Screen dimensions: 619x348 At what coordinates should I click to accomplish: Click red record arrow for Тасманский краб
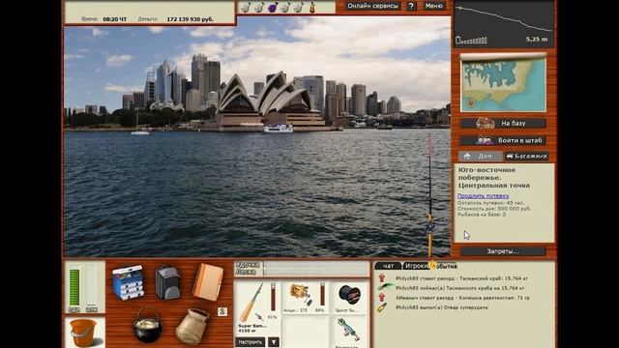coord(382,277)
